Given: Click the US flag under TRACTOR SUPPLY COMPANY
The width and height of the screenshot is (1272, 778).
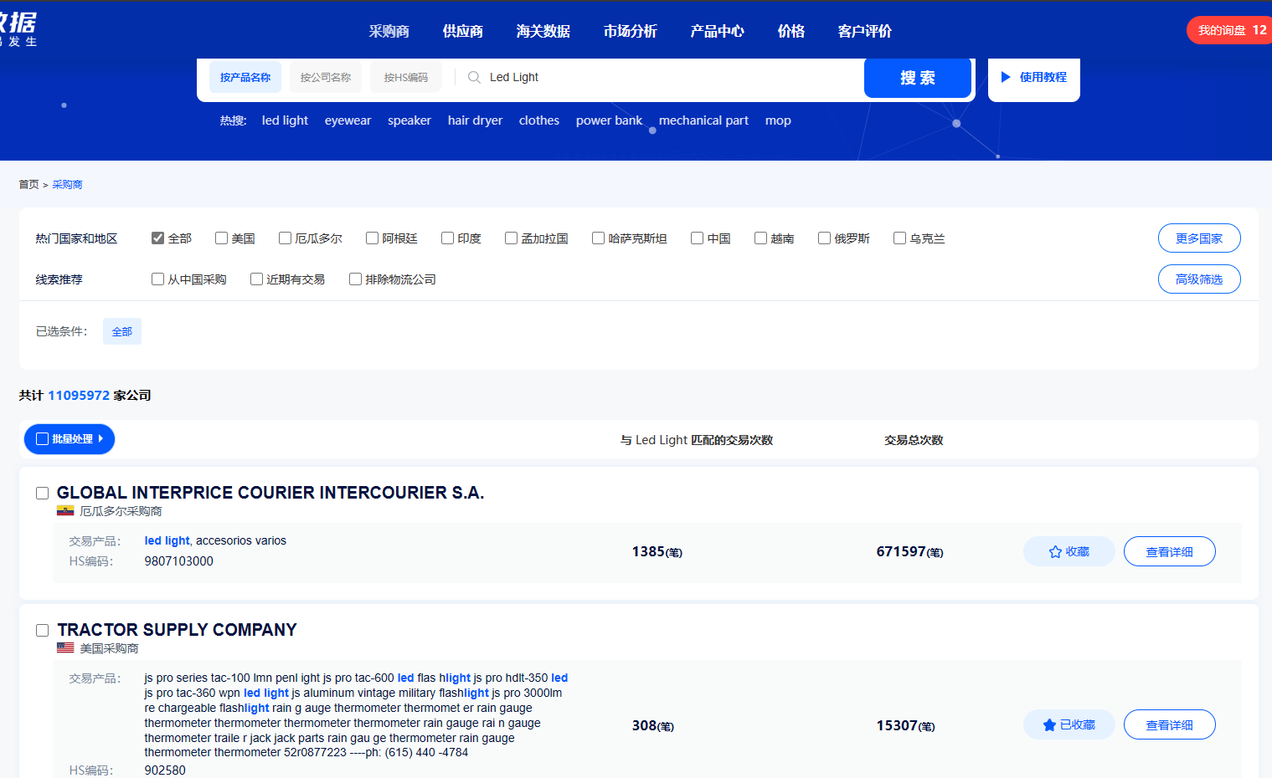Looking at the screenshot, I should [x=65, y=647].
